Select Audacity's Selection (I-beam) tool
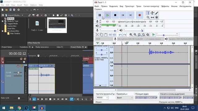Image resolution: width=198 pixels, height=111 pixels. (x=148, y=13)
